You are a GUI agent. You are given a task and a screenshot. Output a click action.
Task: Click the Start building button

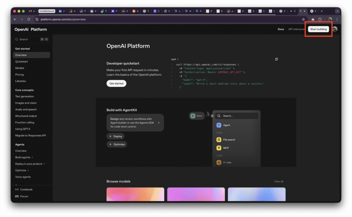point(318,29)
